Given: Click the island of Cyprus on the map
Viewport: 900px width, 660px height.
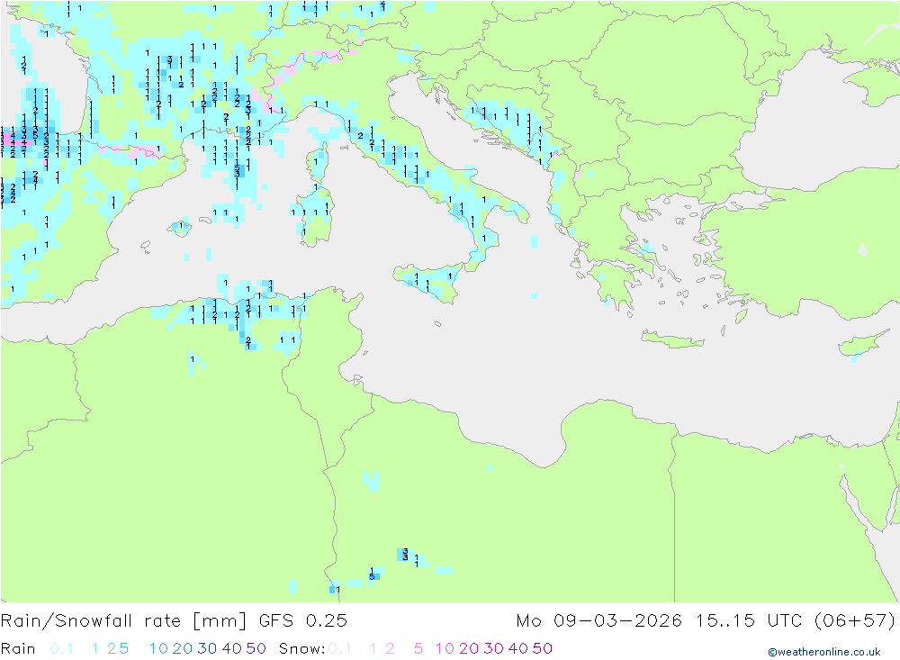Looking at the screenshot, I should click(864, 343).
